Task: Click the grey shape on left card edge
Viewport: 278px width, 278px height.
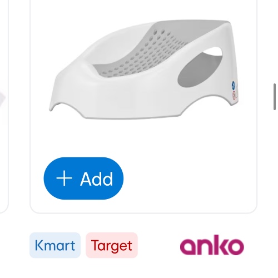Action: (x=2, y=97)
